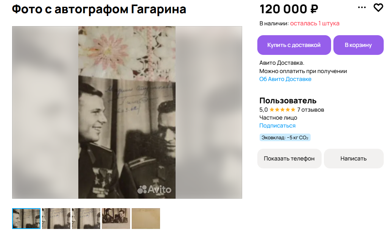The height and width of the screenshot is (232, 389).
Task: Click the seller's five-star rating
Action: point(282,110)
